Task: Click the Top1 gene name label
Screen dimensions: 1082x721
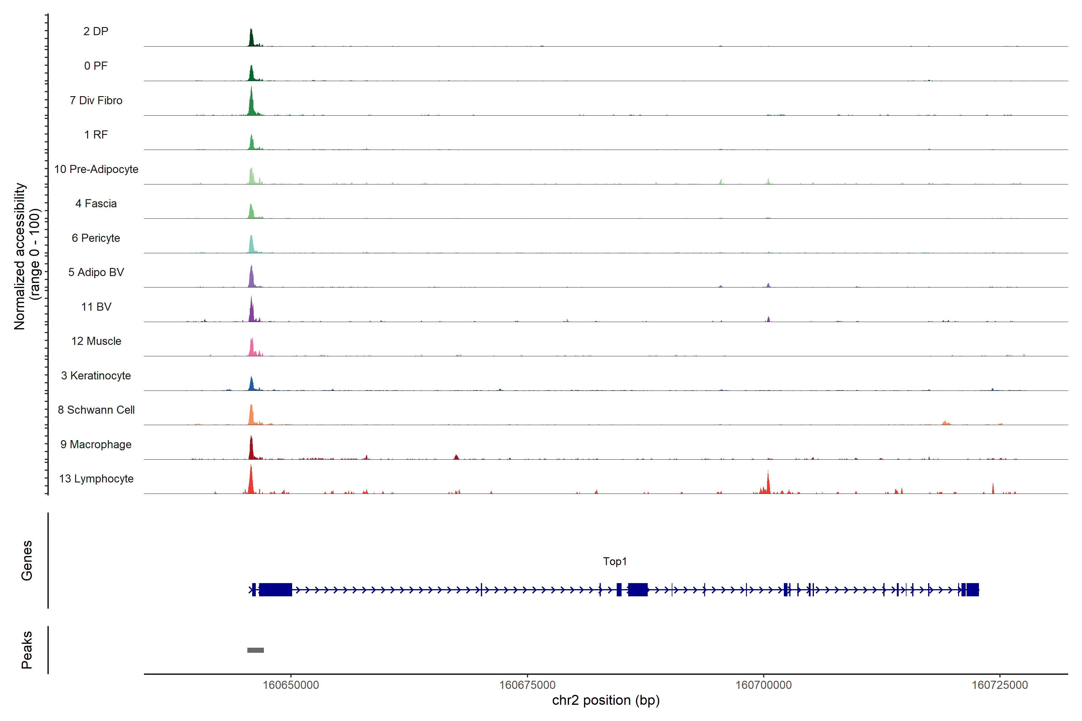Action: pyautogui.click(x=615, y=561)
